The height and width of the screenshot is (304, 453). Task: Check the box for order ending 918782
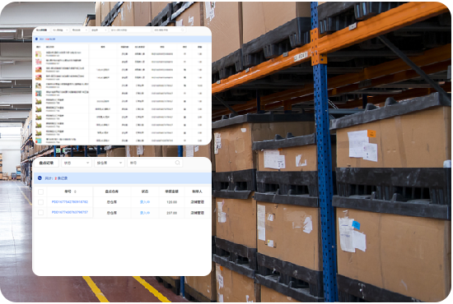[x=40, y=202]
